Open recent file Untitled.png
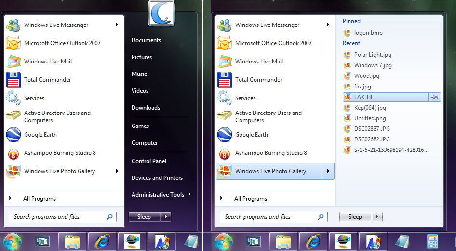 [365, 118]
